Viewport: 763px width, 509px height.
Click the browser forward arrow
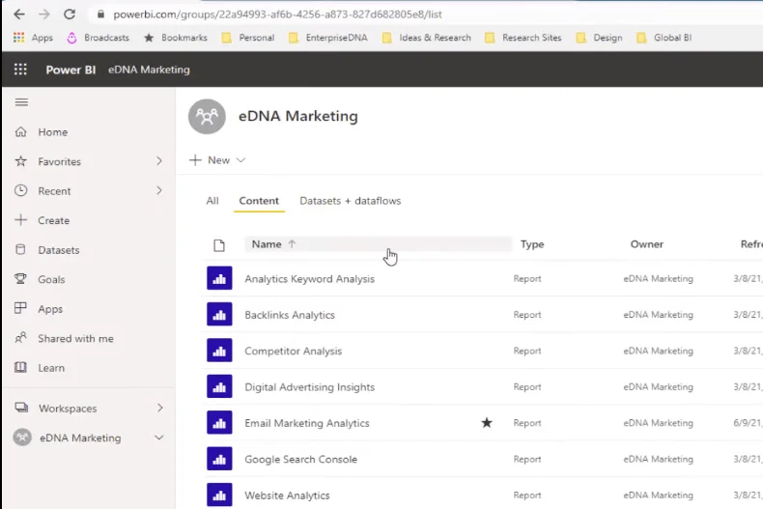(44, 14)
